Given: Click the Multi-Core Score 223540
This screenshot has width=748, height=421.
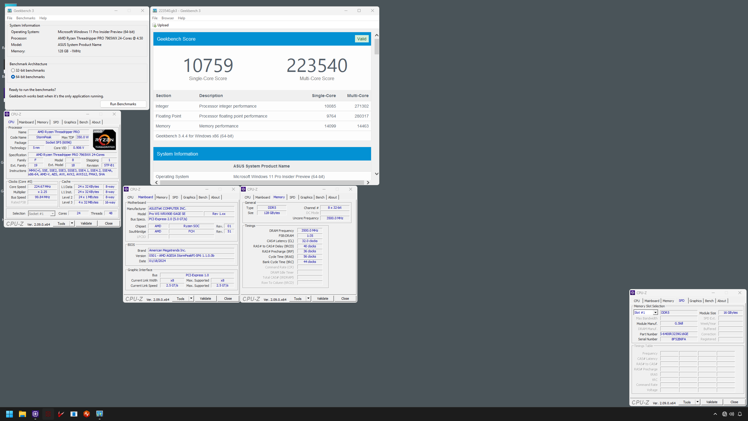Looking at the screenshot, I should pos(317,65).
